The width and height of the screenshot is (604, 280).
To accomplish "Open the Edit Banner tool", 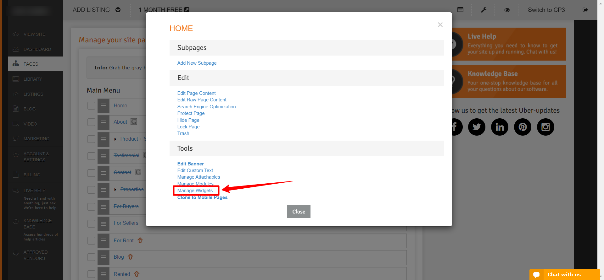I will click(190, 164).
